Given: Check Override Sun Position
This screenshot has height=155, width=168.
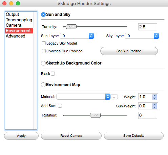Looking at the screenshot, I should pyautogui.click(x=44, y=51).
